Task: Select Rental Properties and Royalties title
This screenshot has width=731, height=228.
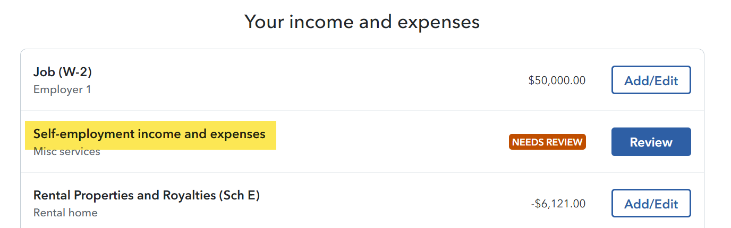Action: pyautogui.click(x=147, y=196)
